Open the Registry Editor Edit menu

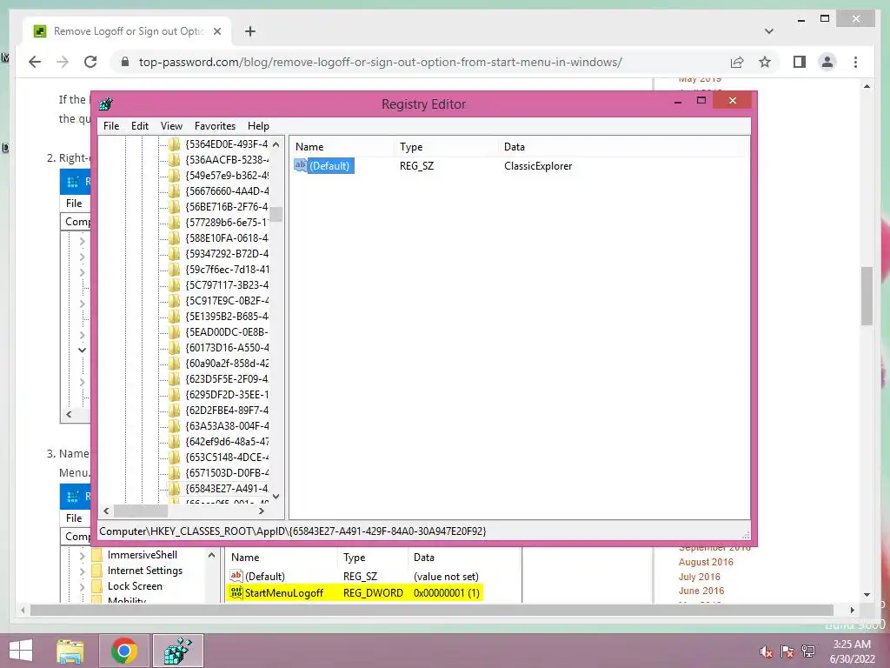click(x=140, y=126)
